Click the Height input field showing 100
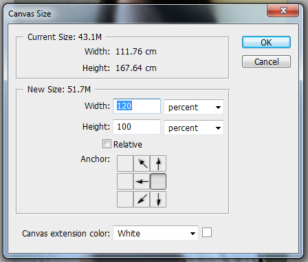The image size is (308, 262). coord(137,127)
